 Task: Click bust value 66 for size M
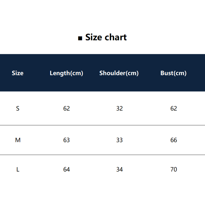pos(174,140)
